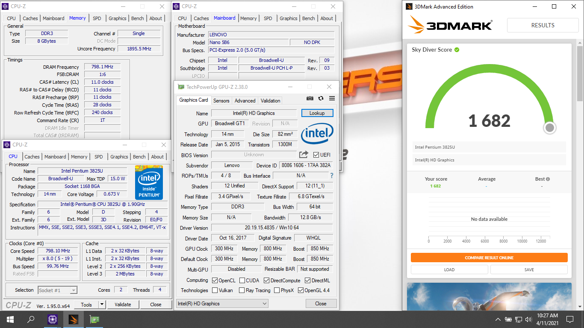Click the Load button in 3DMark
The height and width of the screenshot is (328, 584).
(x=449, y=269)
